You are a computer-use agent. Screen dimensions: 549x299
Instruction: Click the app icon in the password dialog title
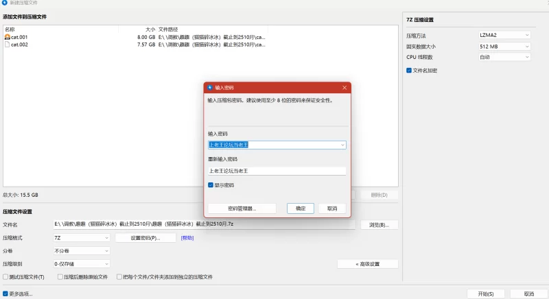210,87
